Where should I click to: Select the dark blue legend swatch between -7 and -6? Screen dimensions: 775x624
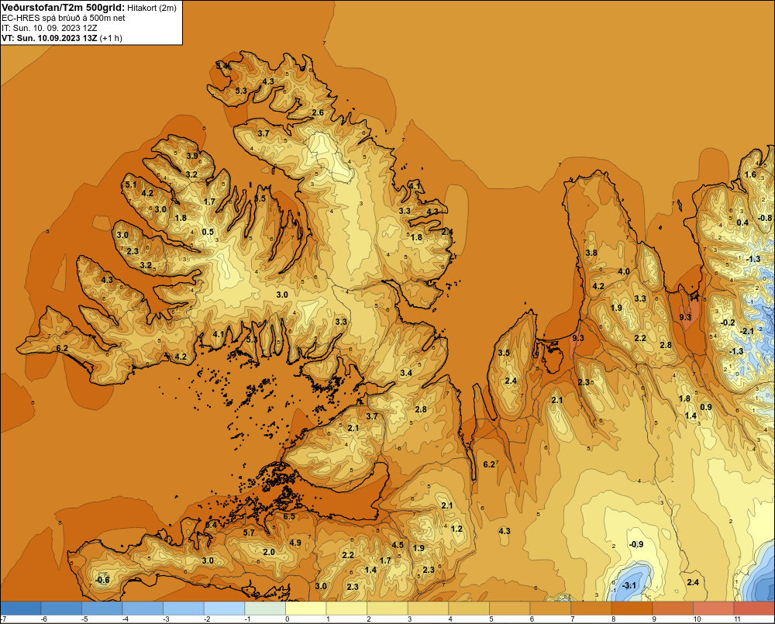tap(20, 608)
